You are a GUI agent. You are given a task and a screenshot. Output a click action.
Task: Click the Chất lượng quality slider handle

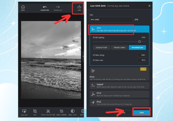(x=140, y=41)
